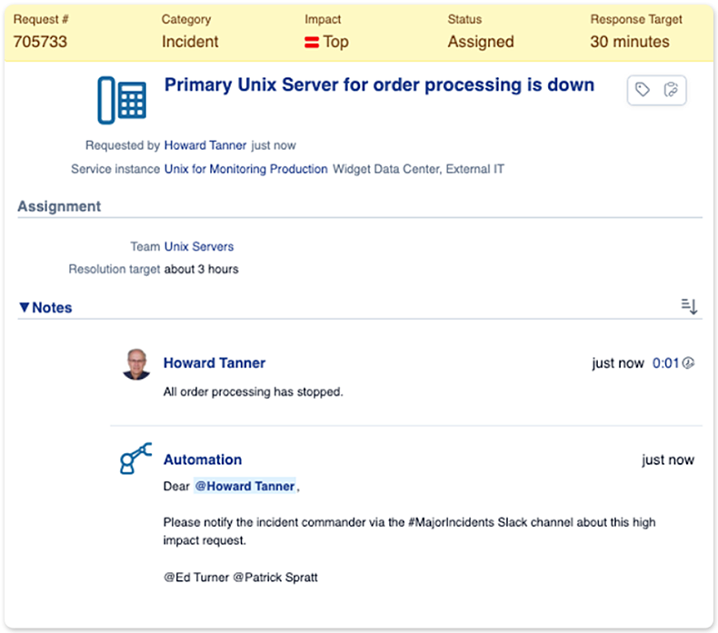Click 'Widget Data Center, External IT' text

coord(418,169)
